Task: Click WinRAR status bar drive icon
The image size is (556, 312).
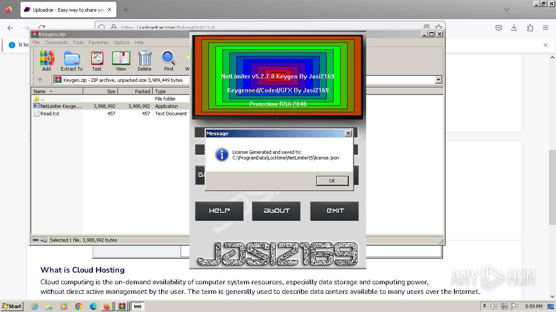Action: point(36,240)
